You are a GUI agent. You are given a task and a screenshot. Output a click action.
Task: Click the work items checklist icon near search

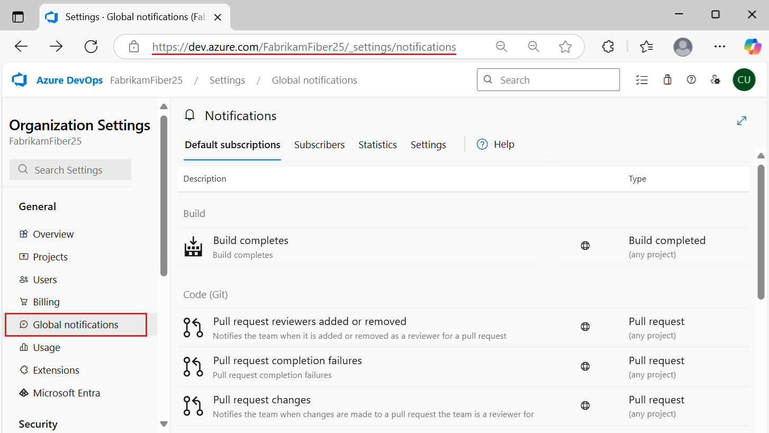[642, 79]
